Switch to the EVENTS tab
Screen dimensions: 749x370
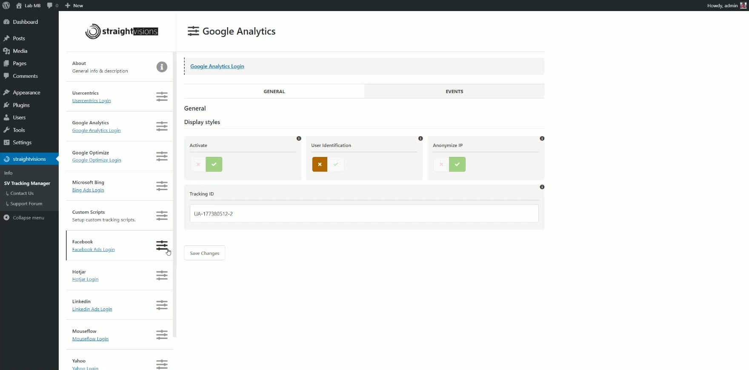(455, 91)
